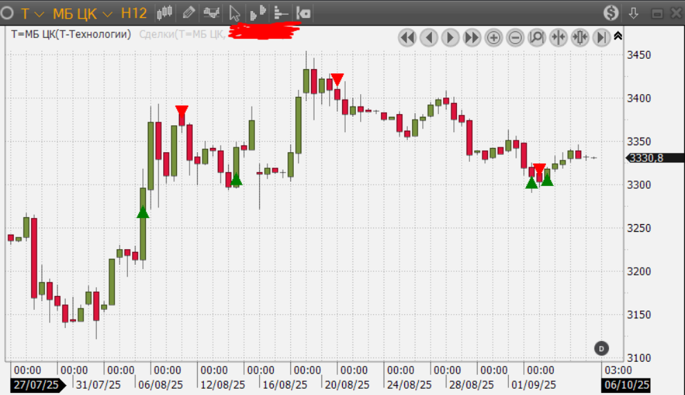Click the dollar sign icon

(611, 12)
